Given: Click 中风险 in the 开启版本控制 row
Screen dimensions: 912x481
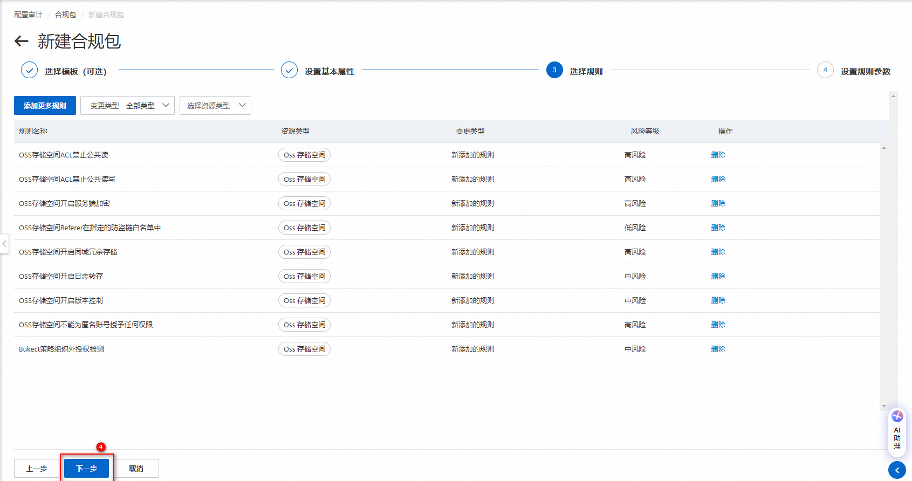Looking at the screenshot, I should click(635, 300).
